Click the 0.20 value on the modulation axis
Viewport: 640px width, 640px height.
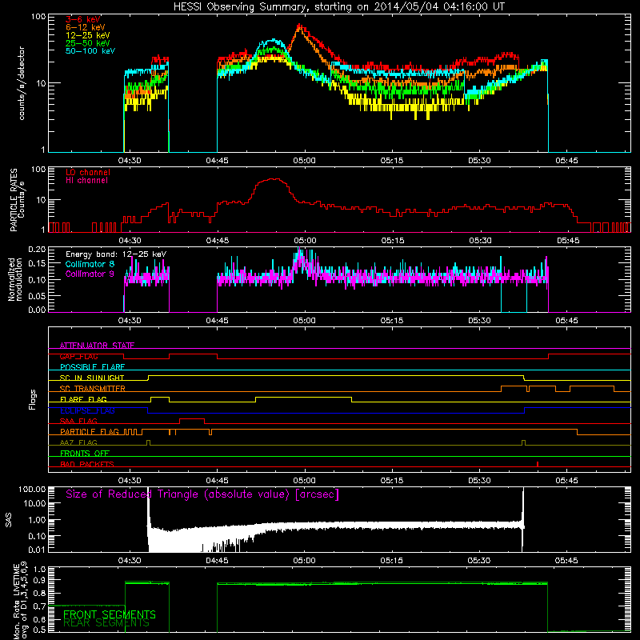[x=37, y=249]
